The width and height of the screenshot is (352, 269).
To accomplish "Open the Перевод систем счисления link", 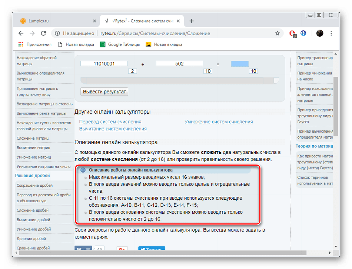I will coord(110,122).
